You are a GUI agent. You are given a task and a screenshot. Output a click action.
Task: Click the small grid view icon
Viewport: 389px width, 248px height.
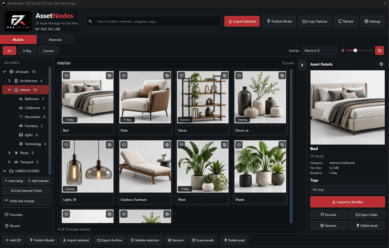[x=343, y=50]
